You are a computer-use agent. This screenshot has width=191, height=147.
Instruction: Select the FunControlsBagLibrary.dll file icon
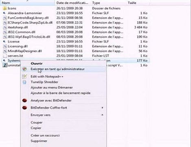click(5, 18)
